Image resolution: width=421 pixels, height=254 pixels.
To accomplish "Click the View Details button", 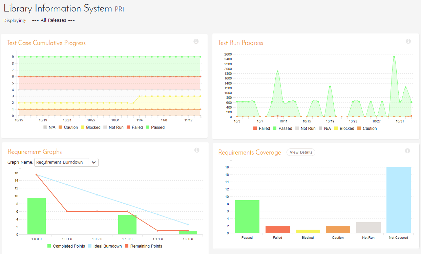I will coord(301,152).
